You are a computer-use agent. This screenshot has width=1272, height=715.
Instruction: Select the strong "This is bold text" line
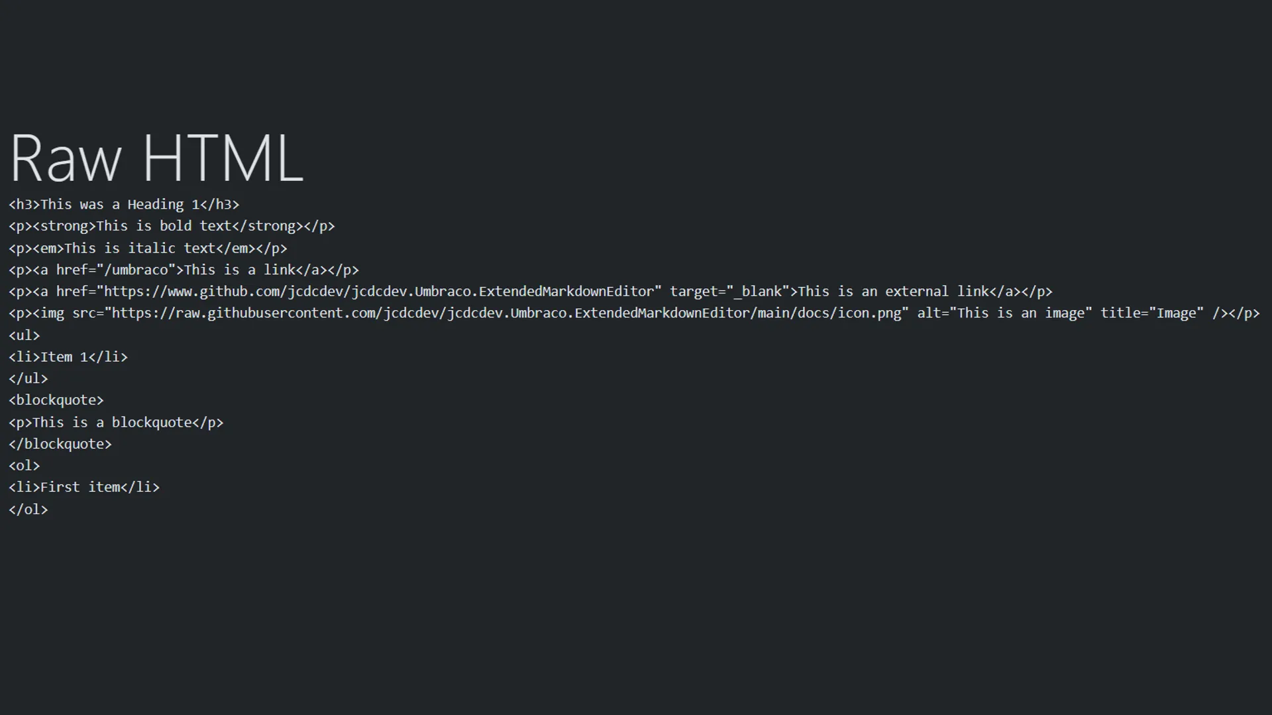click(172, 226)
